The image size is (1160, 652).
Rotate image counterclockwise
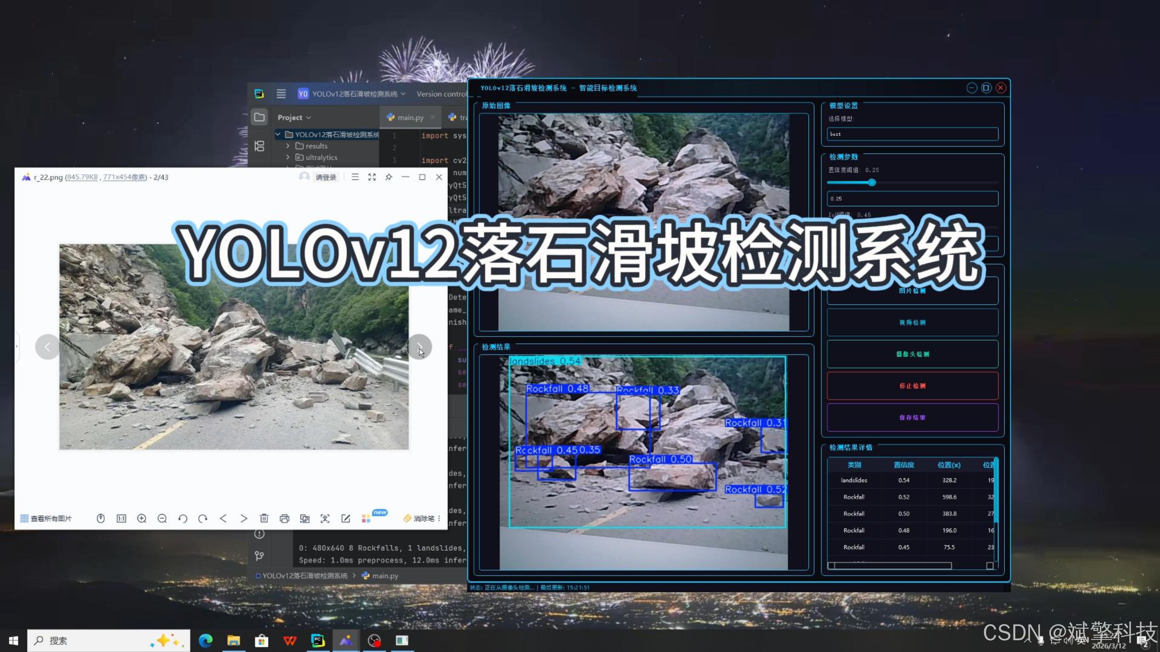click(x=182, y=518)
